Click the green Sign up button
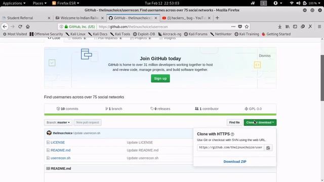Viewport: 324px width, 182px height. (x=160, y=79)
